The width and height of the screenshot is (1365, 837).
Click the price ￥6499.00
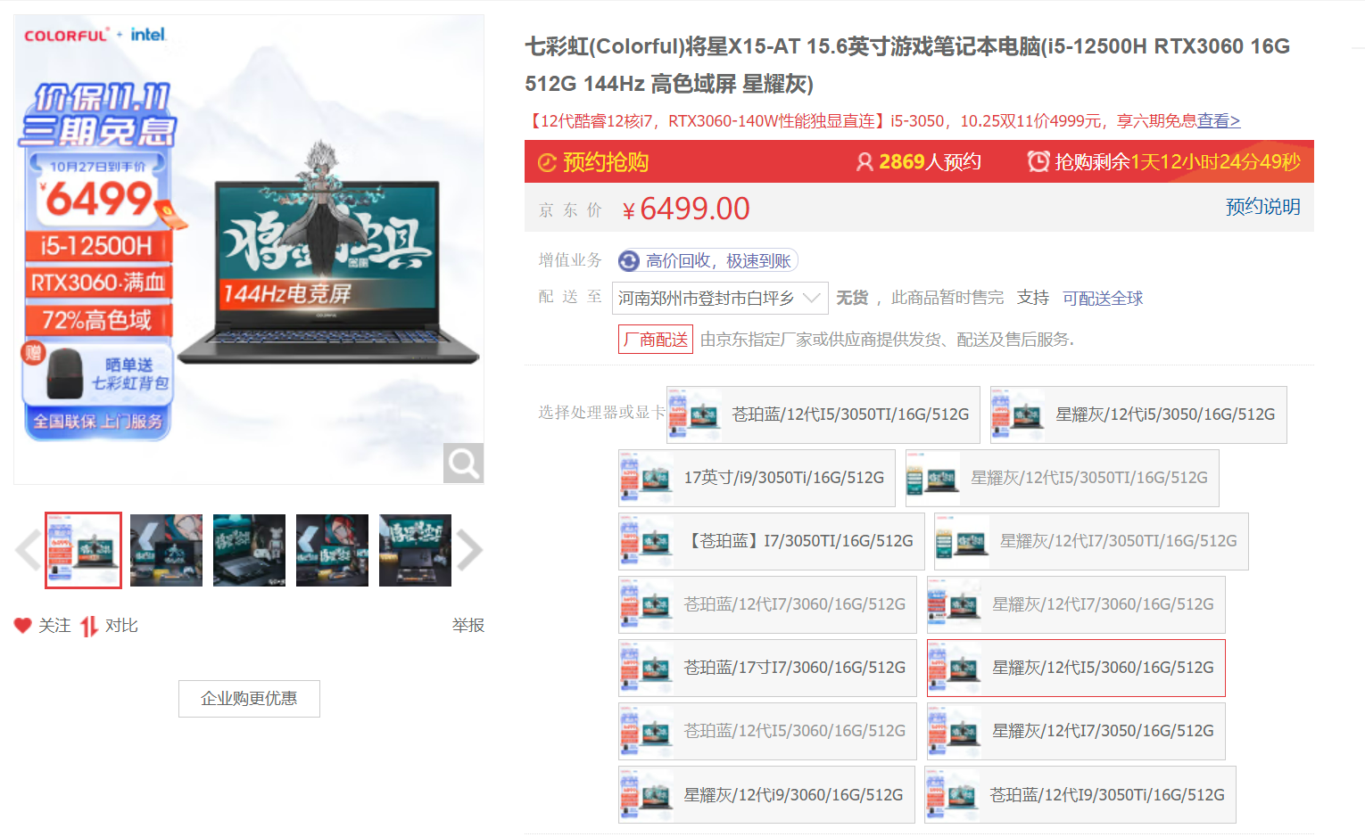pyautogui.click(x=686, y=209)
